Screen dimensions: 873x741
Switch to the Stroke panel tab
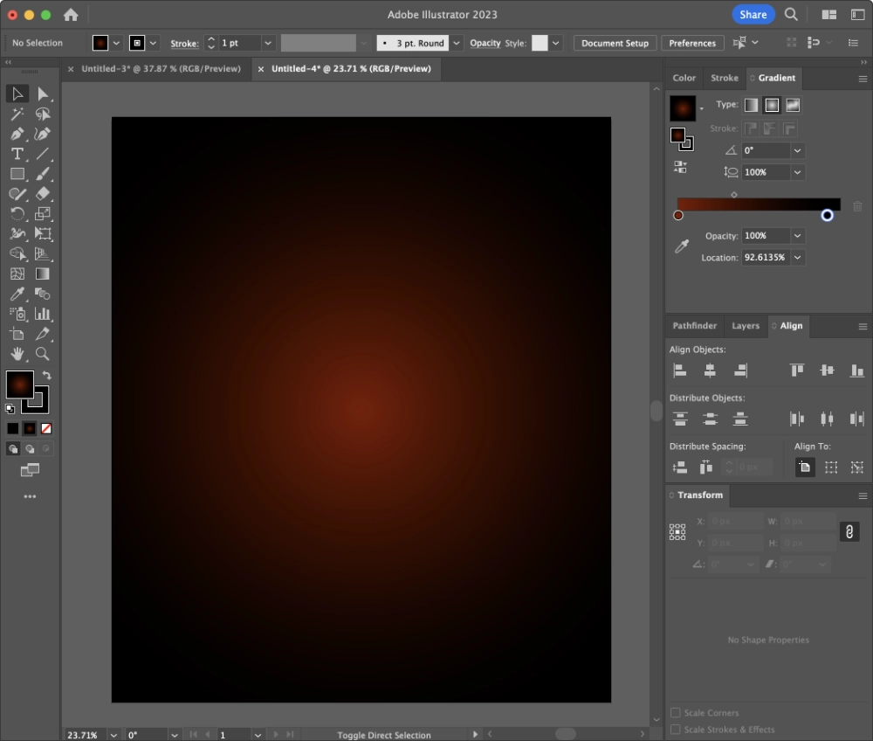(x=725, y=78)
